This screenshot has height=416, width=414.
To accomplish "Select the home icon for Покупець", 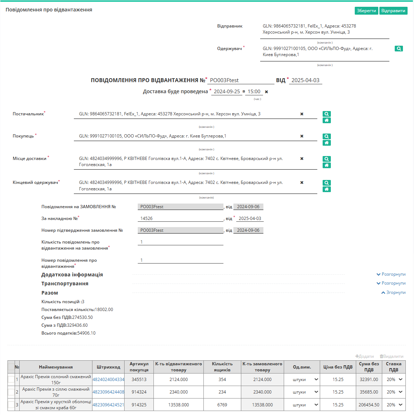I will (x=326, y=143).
